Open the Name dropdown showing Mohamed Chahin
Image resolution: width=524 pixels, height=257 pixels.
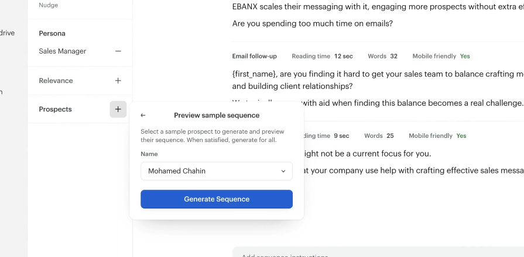[x=217, y=171]
